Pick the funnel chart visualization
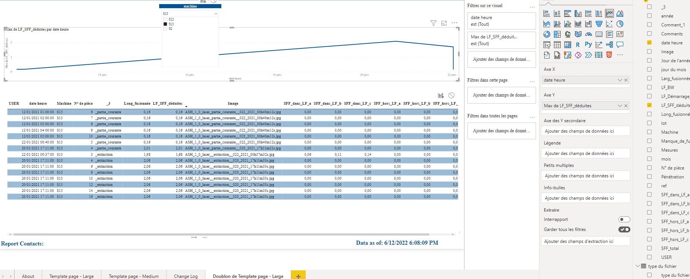The image size is (690, 279). point(599,24)
